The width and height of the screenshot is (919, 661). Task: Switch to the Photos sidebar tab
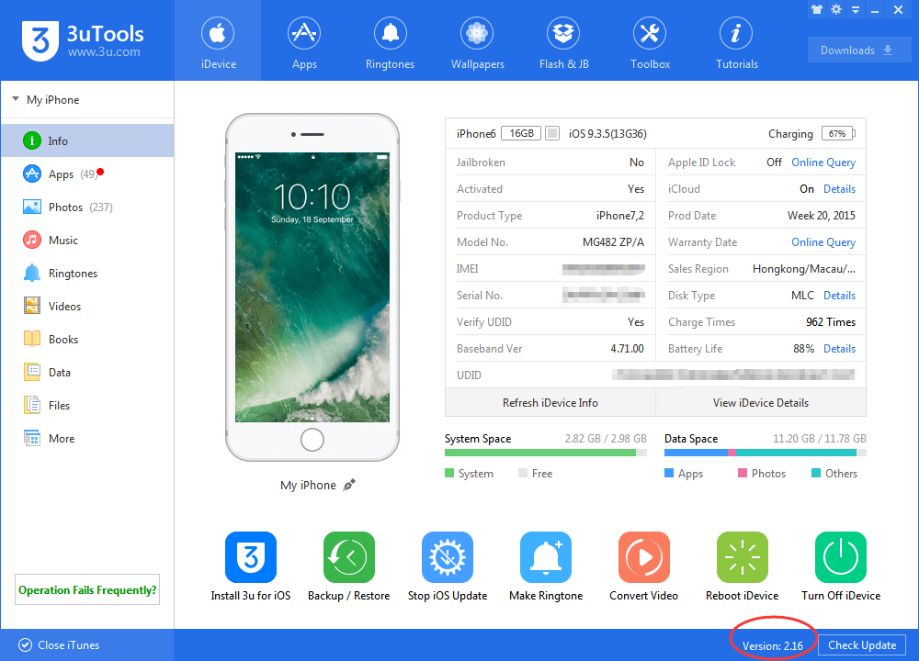coord(61,207)
